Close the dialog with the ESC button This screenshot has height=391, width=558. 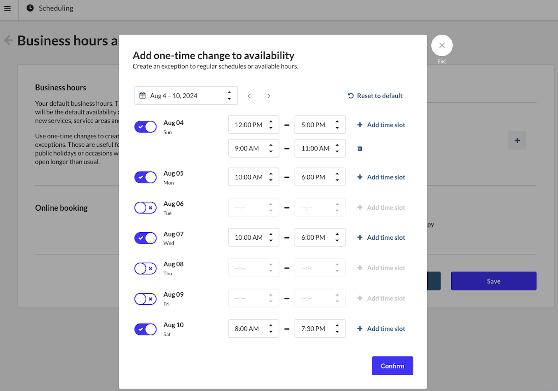[x=442, y=45]
